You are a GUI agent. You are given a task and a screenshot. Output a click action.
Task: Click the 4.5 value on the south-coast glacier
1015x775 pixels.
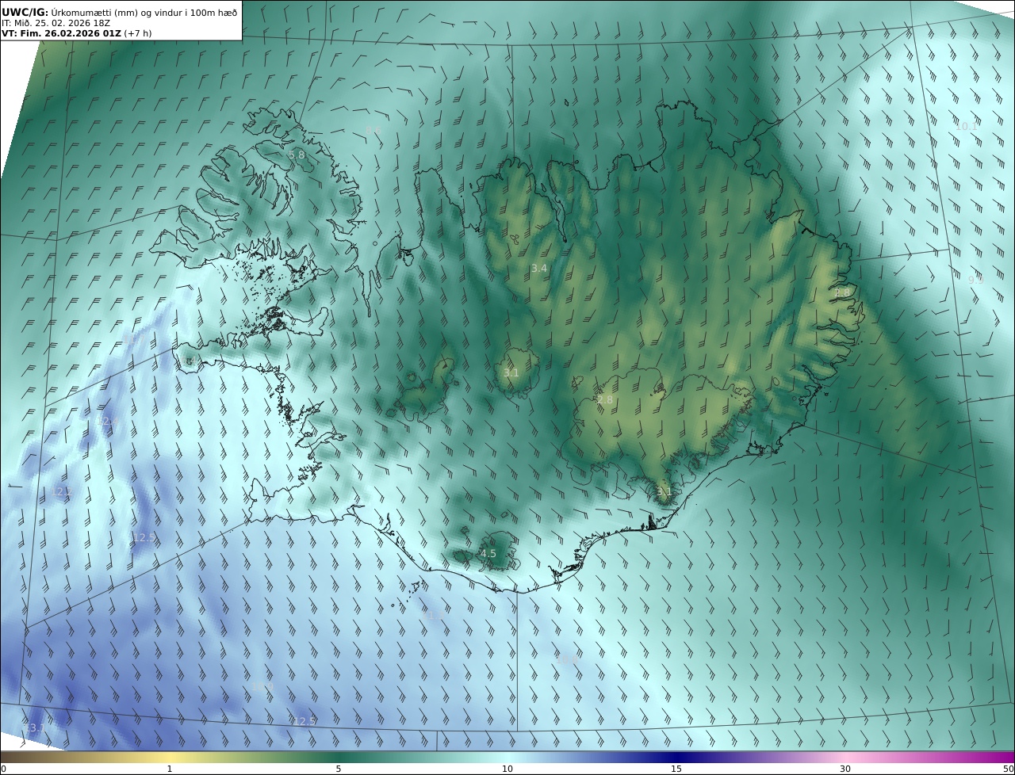(x=488, y=553)
